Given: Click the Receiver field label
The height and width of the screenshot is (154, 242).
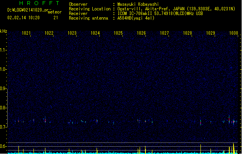Looking at the screenshot, I should [78, 13].
